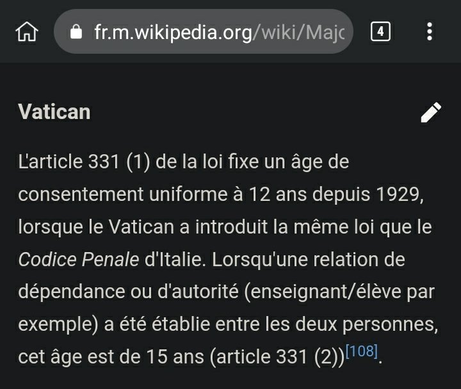This screenshot has height=389, width=461.
Task: Open the three-dot browser menu
Action: coord(430,31)
